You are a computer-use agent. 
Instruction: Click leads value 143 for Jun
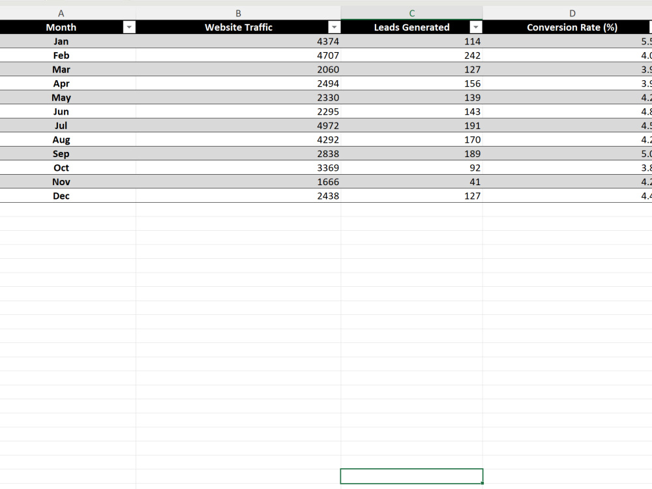411,112
